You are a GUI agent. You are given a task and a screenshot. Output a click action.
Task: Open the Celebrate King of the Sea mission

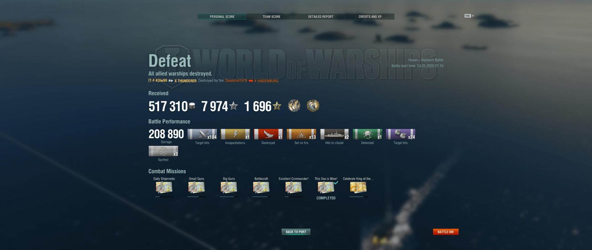(x=358, y=187)
